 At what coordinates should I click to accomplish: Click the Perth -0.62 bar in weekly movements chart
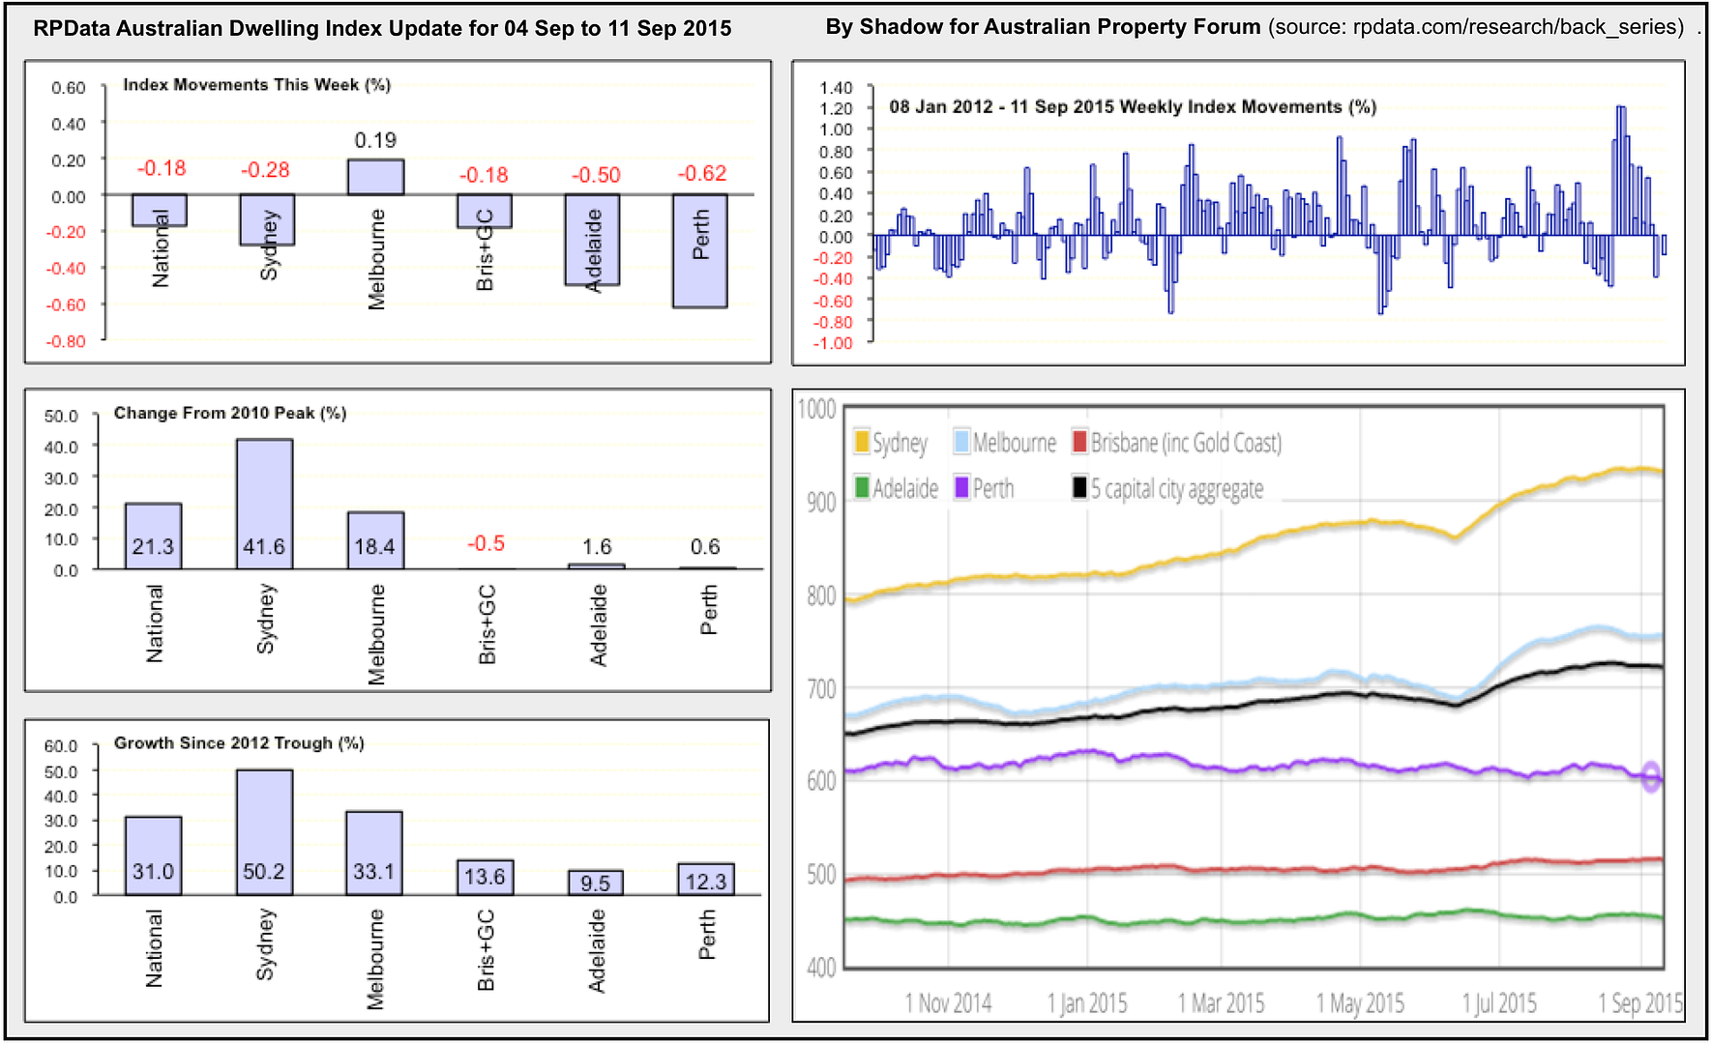tap(699, 251)
